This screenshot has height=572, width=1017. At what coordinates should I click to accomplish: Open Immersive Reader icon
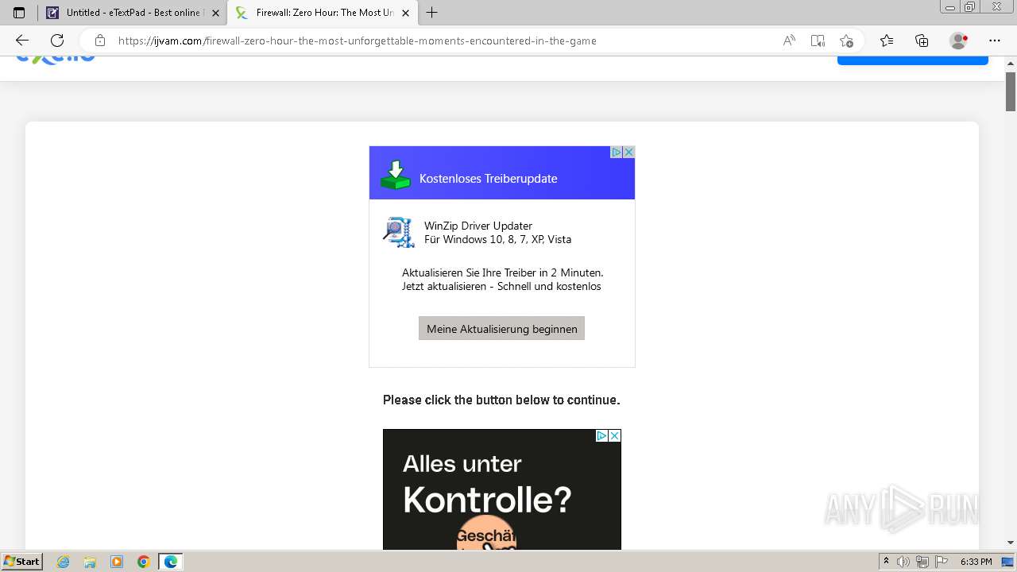[x=818, y=41]
